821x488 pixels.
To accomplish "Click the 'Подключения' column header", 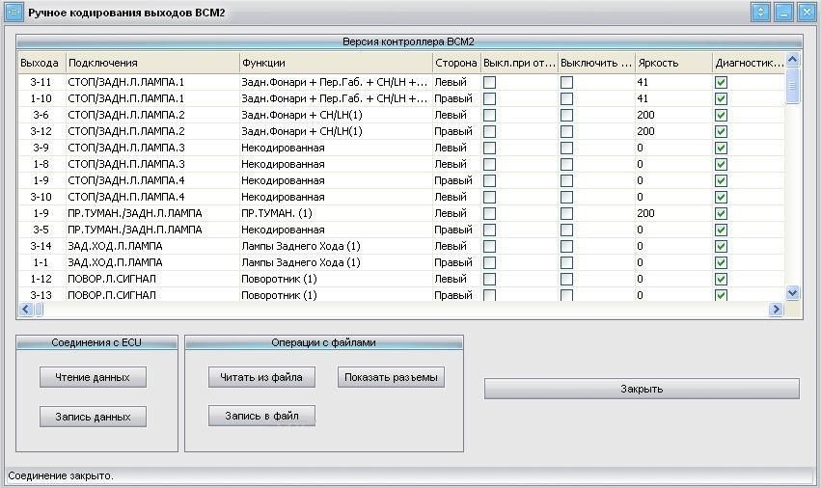I will point(152,63).
